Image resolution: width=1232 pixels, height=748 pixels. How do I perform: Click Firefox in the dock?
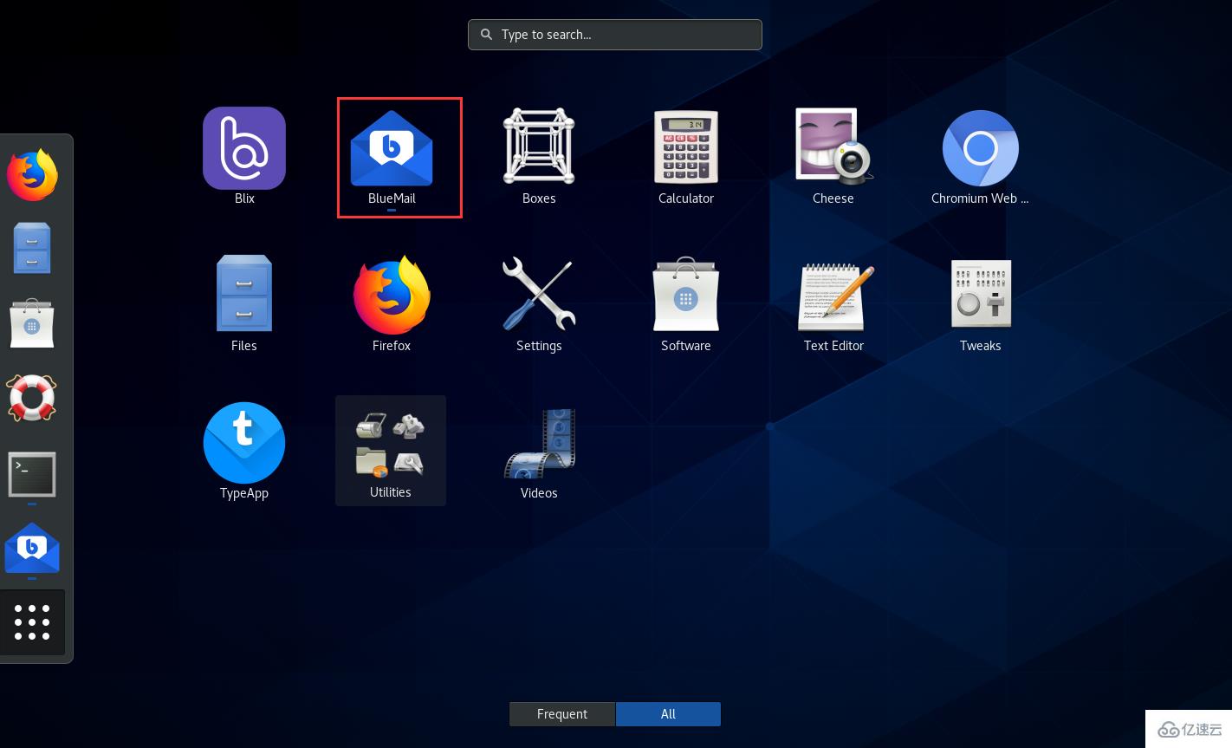tap(32, 174)
